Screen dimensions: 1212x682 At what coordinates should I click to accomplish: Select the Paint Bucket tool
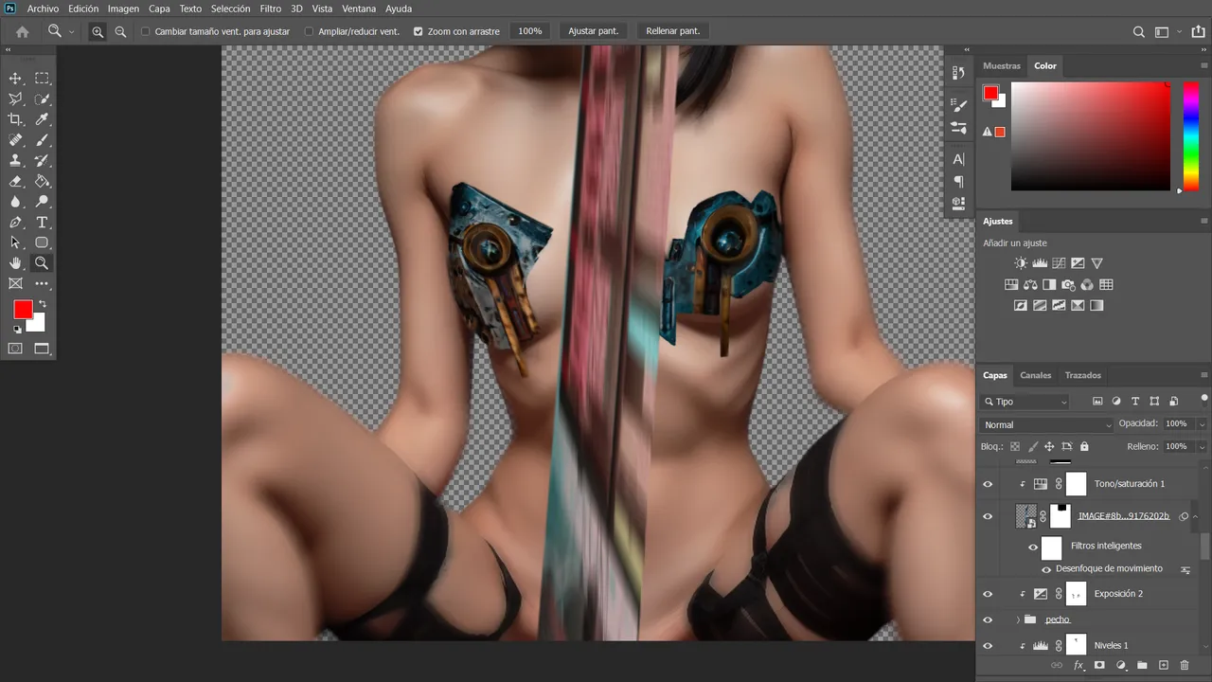(42, 181)
